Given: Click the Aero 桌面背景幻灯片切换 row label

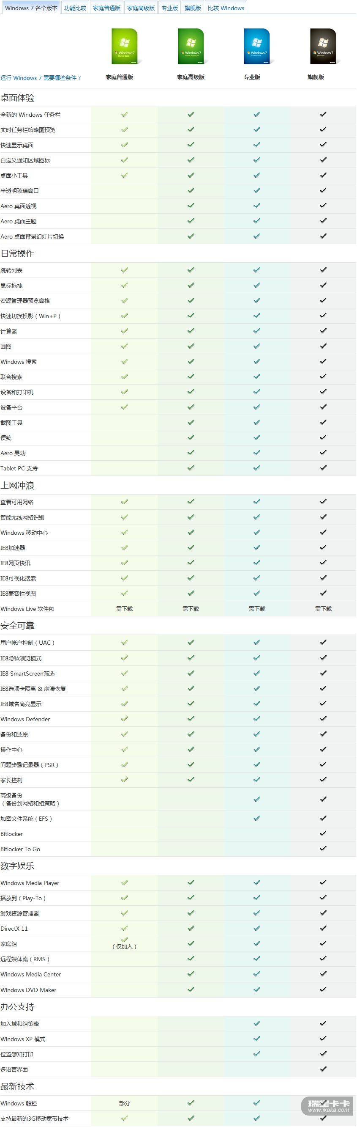Looking at the screenshot, I should point(33,236).
